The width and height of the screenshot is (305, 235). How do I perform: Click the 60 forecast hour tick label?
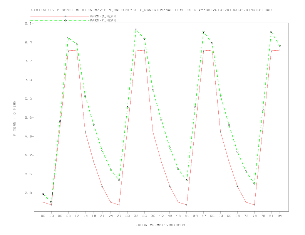212,216
